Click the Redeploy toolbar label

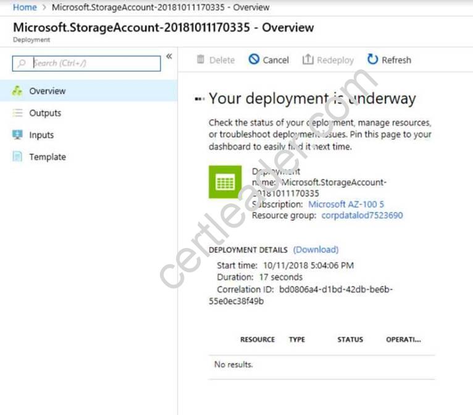coord(335,60)
